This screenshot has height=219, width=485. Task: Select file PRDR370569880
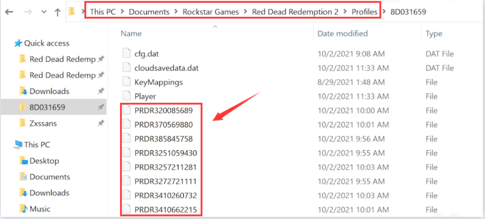point(164,125)
